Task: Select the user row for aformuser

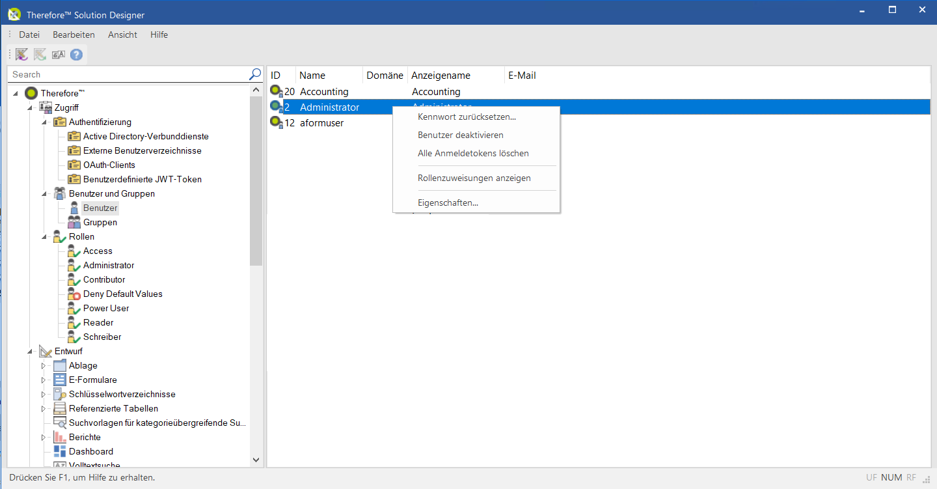Action: pos(321,122)
